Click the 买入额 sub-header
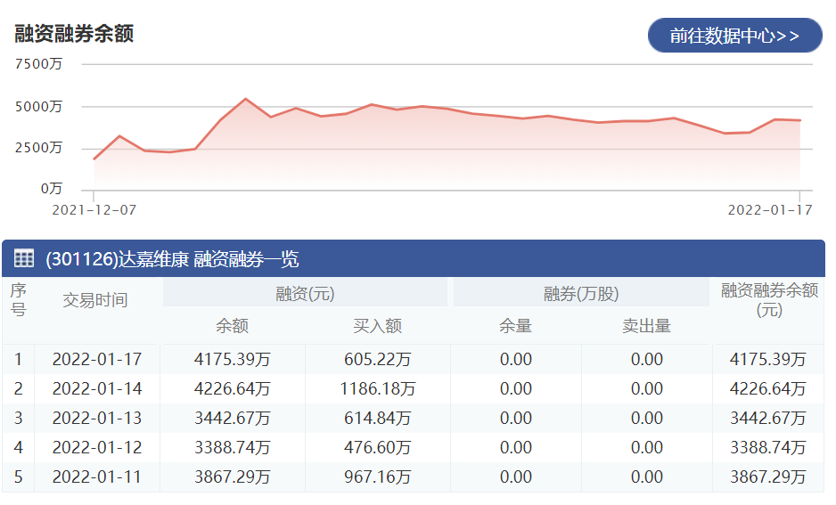 [x=378, y=325]
